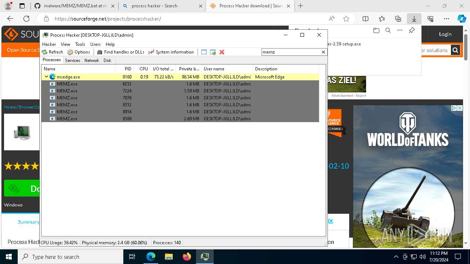Click the Refresh toolbar button in Process Hacker
470x264 pixels.
(53, 52)
